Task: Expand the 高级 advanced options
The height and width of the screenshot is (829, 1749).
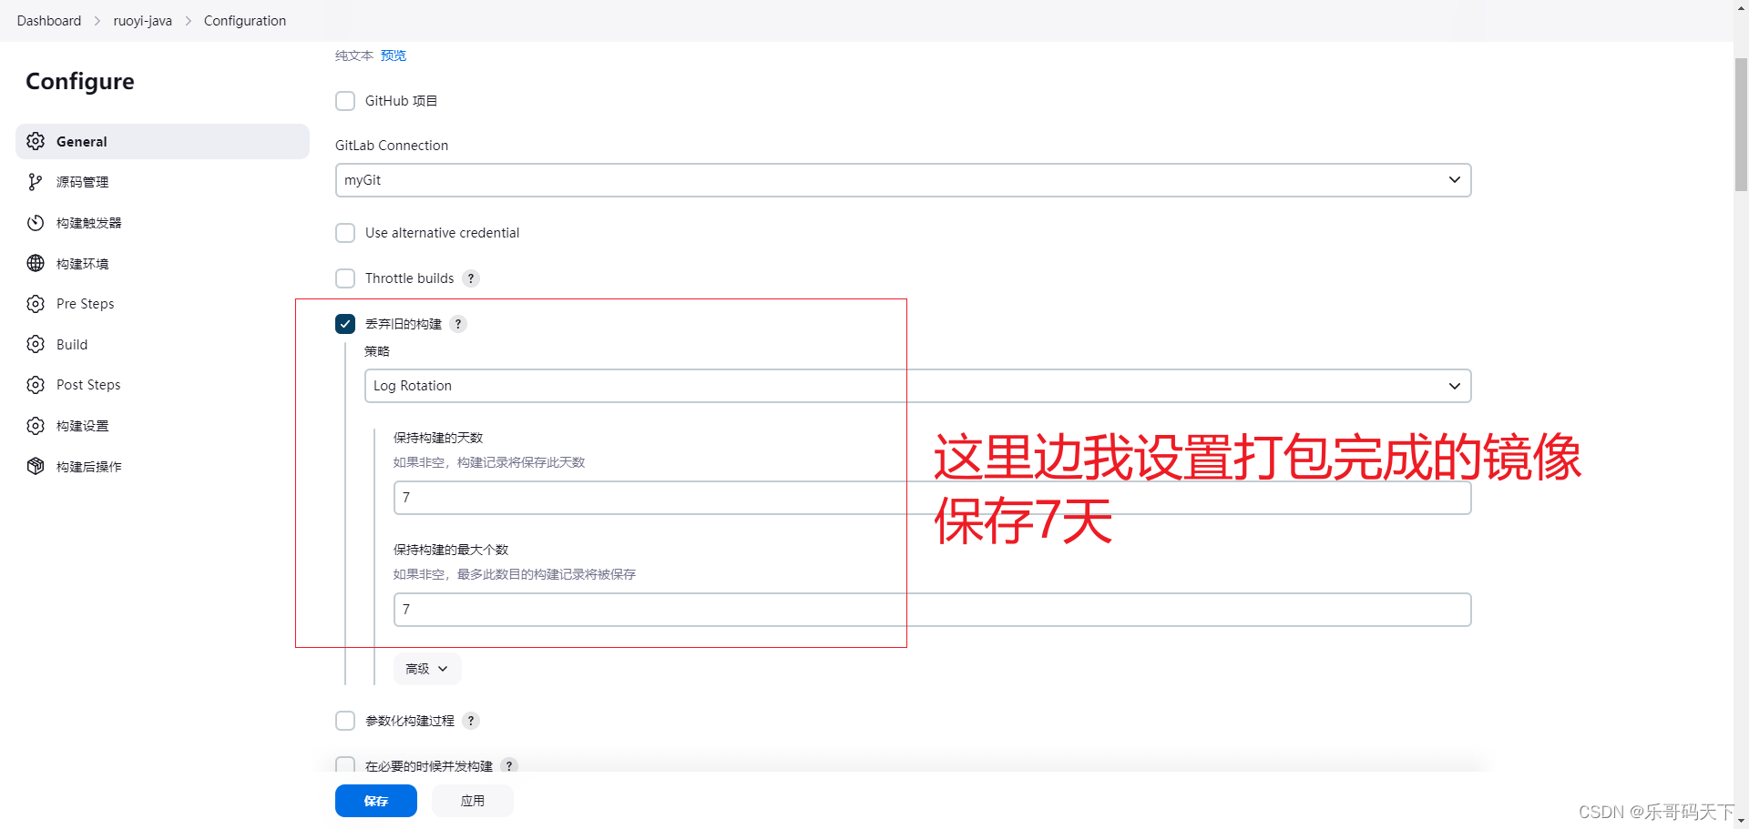Action: tap(427, 669)
